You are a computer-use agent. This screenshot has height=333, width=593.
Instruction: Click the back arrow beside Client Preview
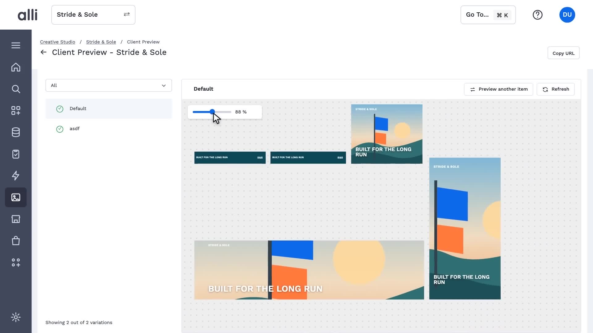44,52
